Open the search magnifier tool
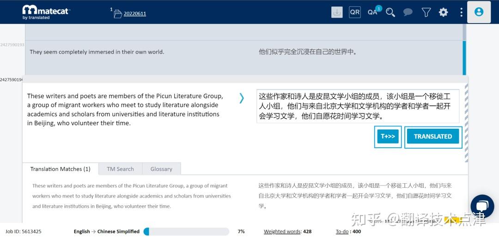This screenshot has width=499, height=240. [390, 12]
